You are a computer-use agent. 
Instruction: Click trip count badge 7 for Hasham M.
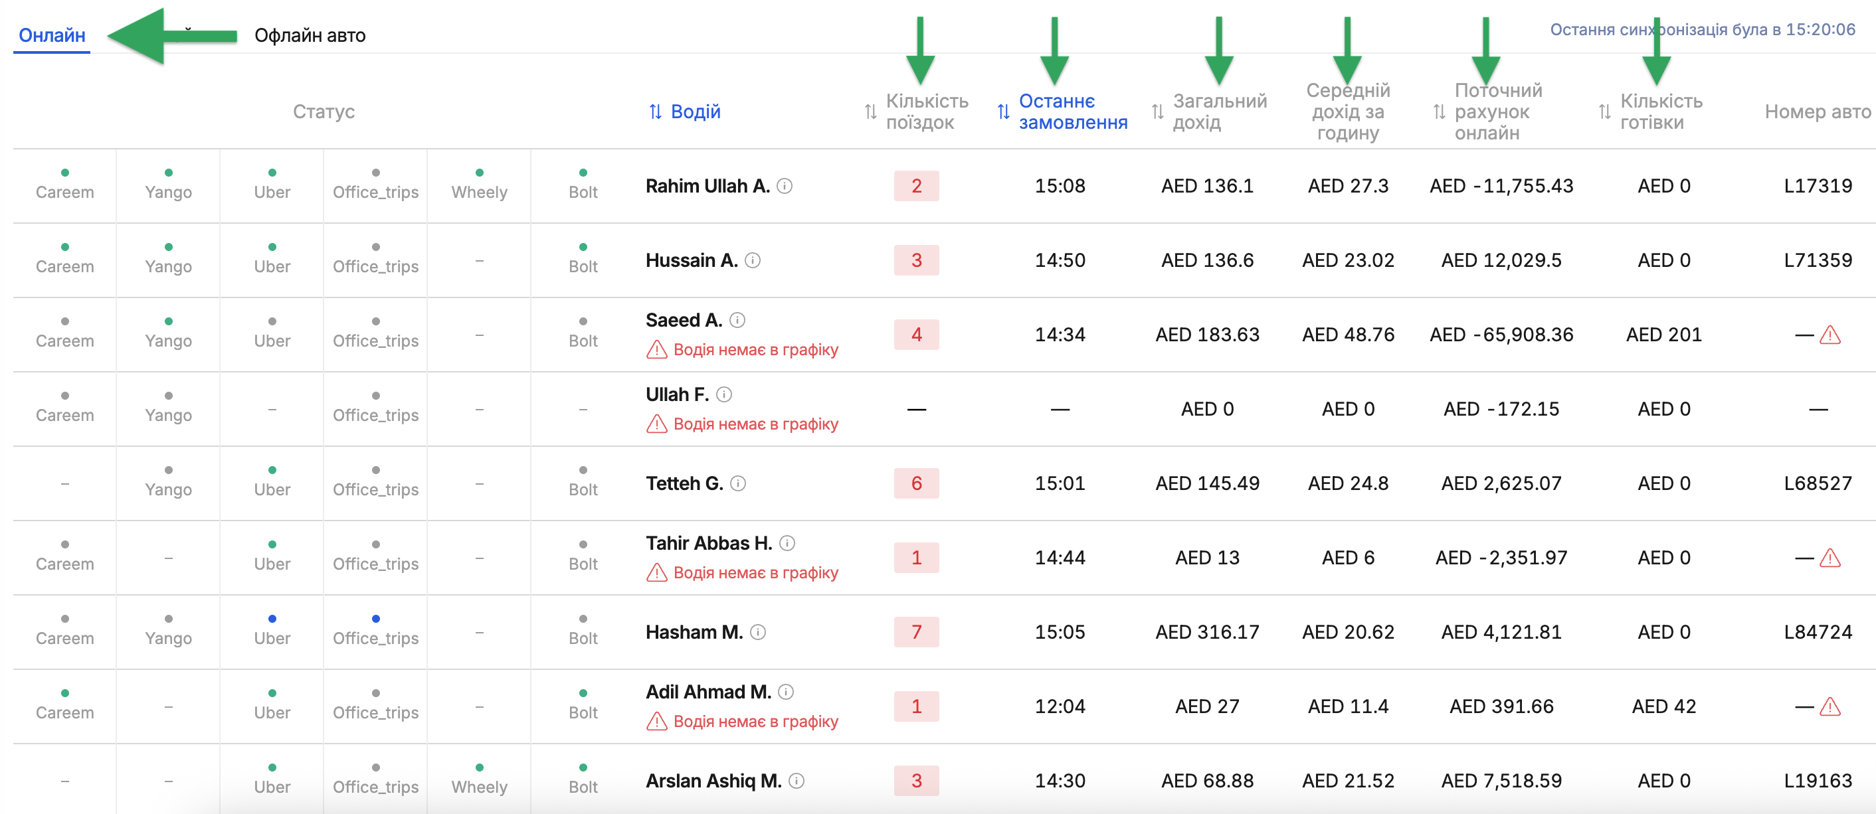point(916,632)
